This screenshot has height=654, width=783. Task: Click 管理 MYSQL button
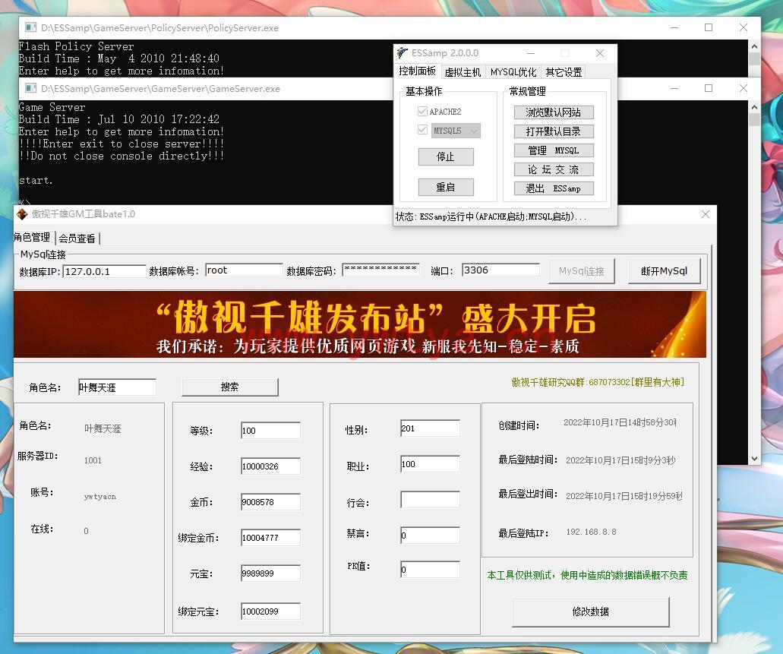554,150
